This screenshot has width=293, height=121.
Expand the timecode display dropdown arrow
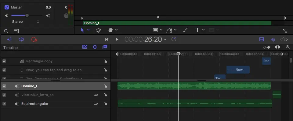tap(165, 40)
